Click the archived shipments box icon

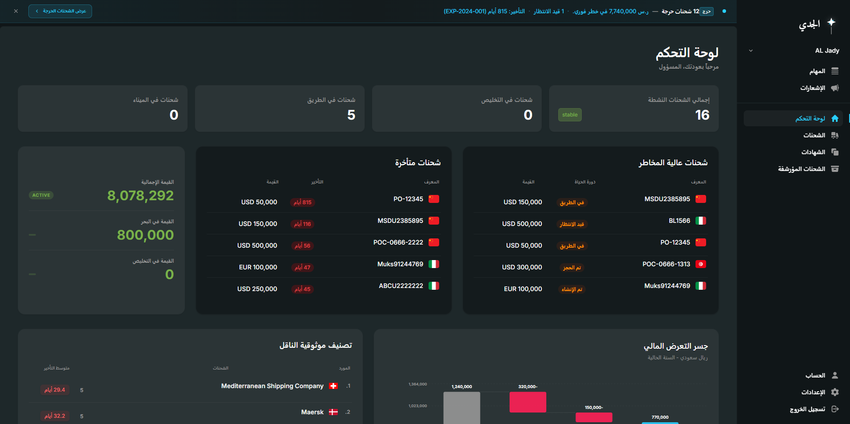[x=835, y=169]
